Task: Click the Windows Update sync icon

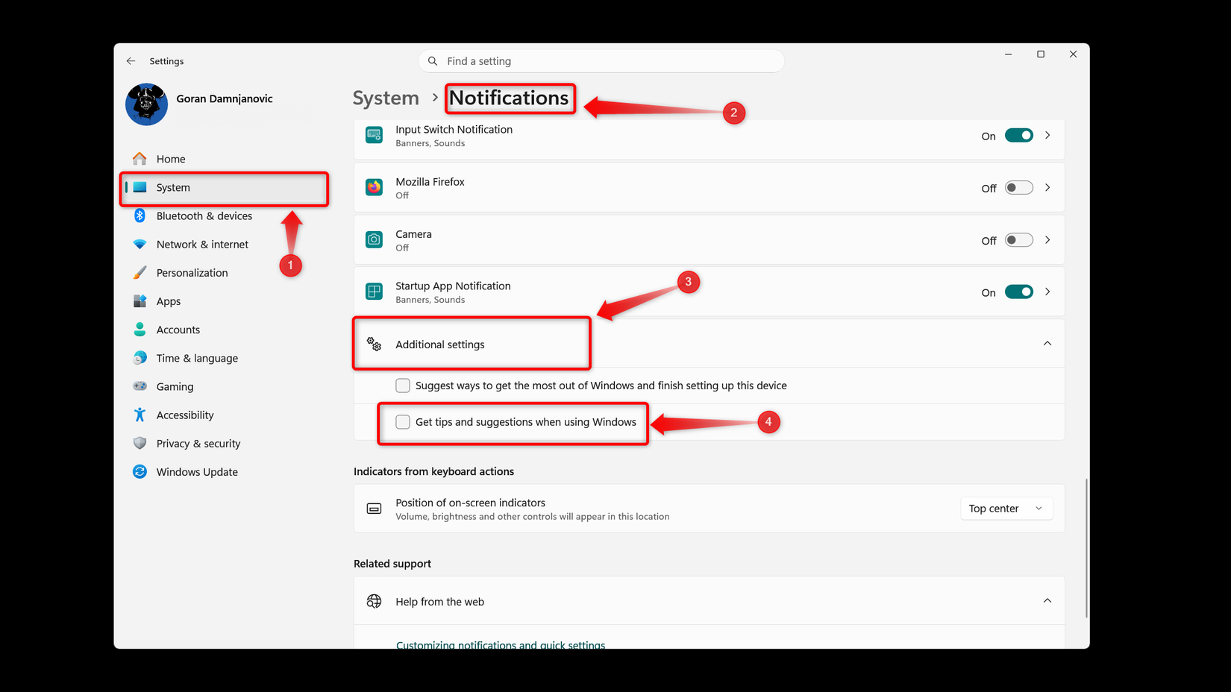Action: (140, 472)
